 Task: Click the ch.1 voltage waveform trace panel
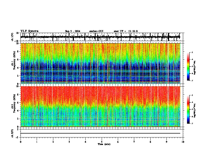(x=101, y=37)
